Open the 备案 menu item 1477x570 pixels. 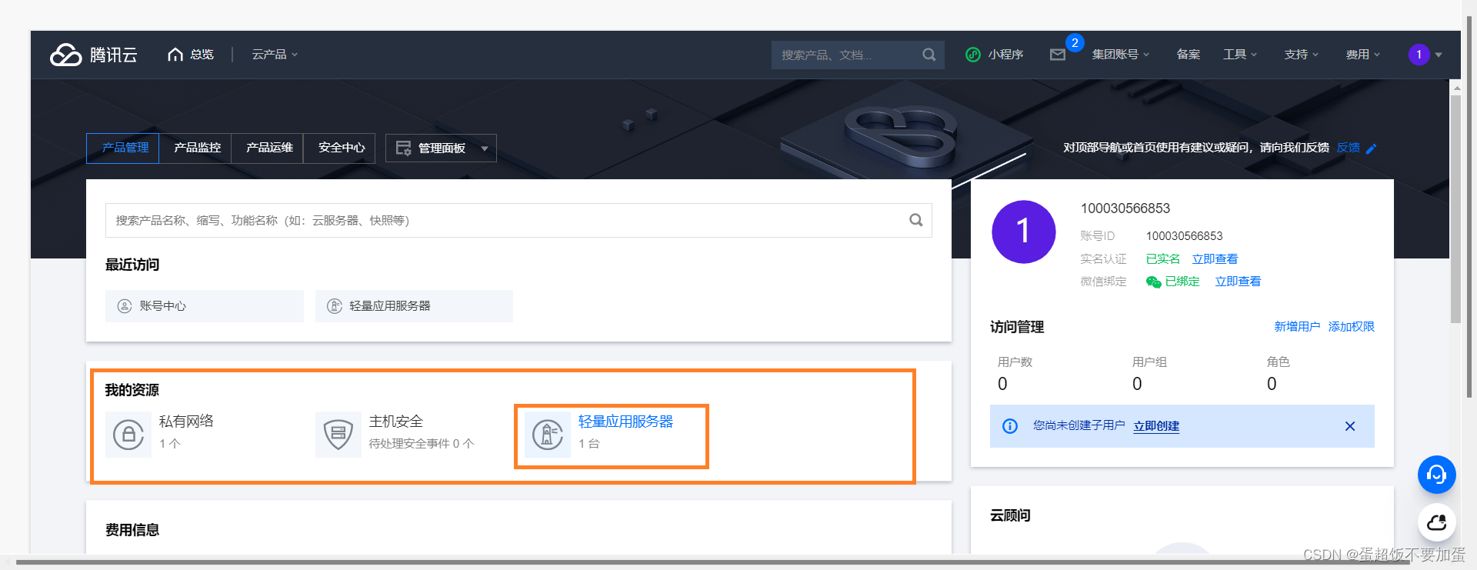1189,55
